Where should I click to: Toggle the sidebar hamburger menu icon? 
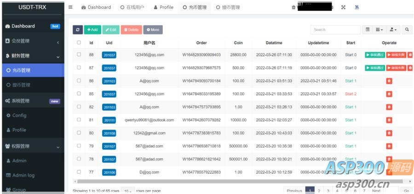(70, 7)
